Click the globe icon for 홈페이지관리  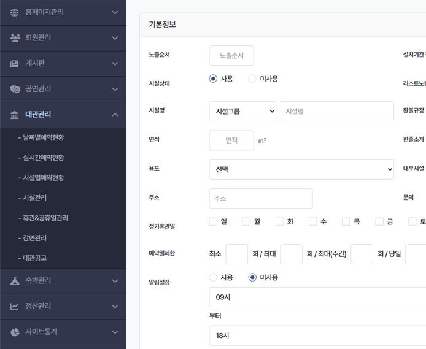pyautogui.click(x=14, y=12)
